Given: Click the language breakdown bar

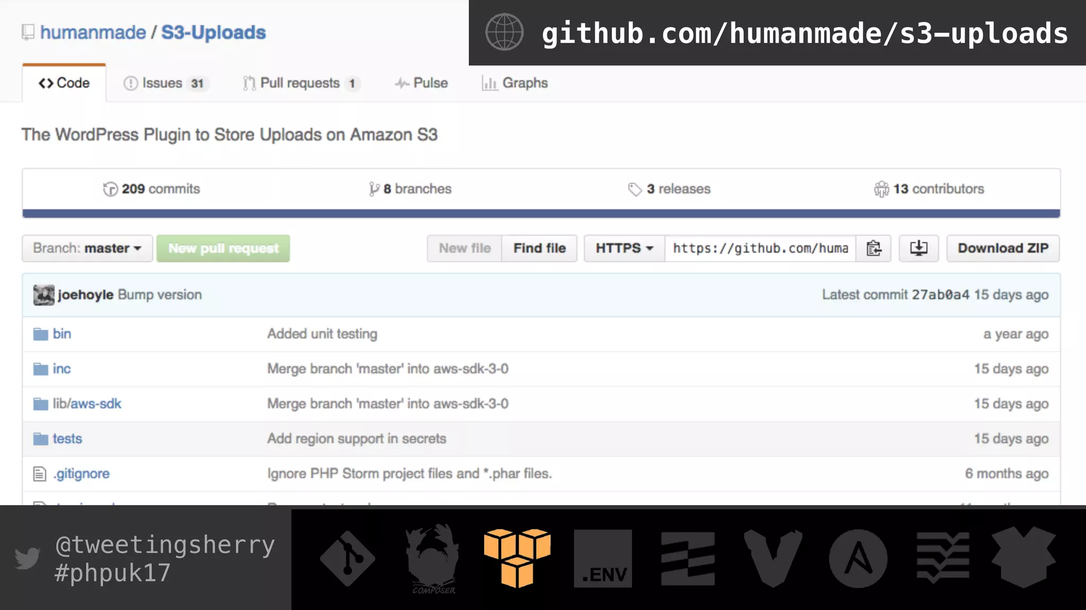Looking at the screenshot, I should click(x=541, y=213).
